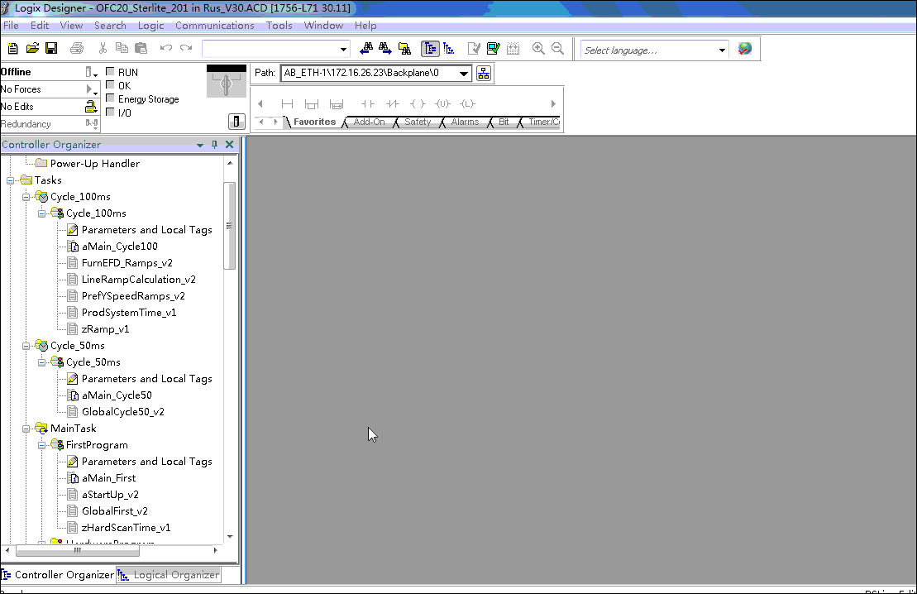This screenshot has height=594, width=917.
Task: Select the Add-On instruction tab
Action: 369,122
